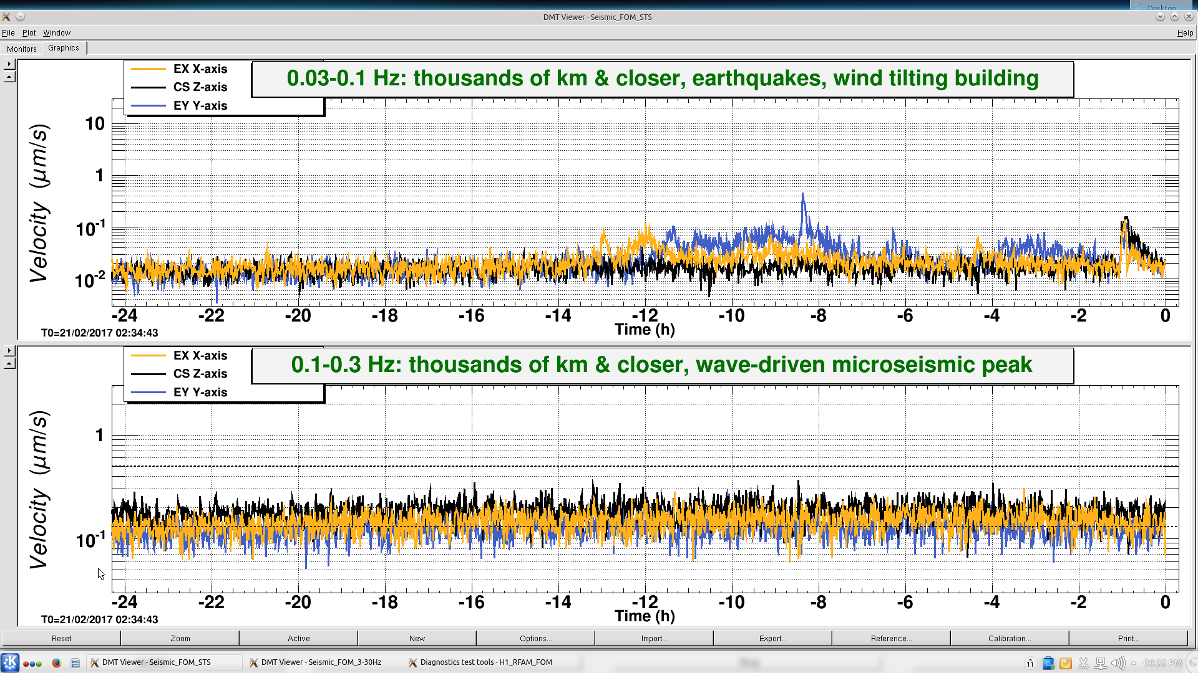The height and width of the screenshot is (673, 1198).
Task: Switch to DMT Viewer Seismic_FOM_3-30Hz window
Action: pos(321,662)
